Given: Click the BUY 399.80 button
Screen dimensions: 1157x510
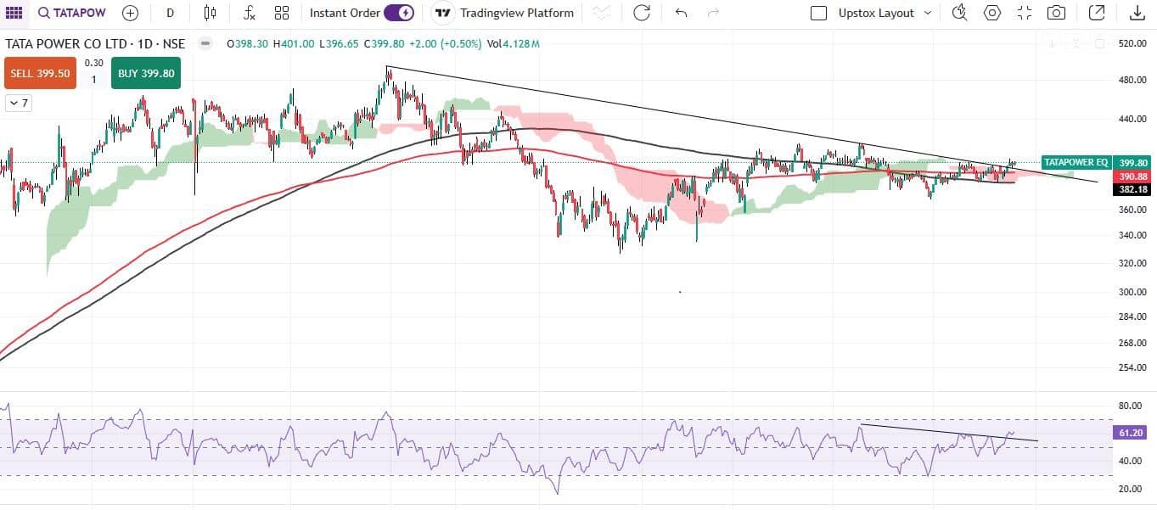Looking at the screenshot, I should (x=146, y=73).
